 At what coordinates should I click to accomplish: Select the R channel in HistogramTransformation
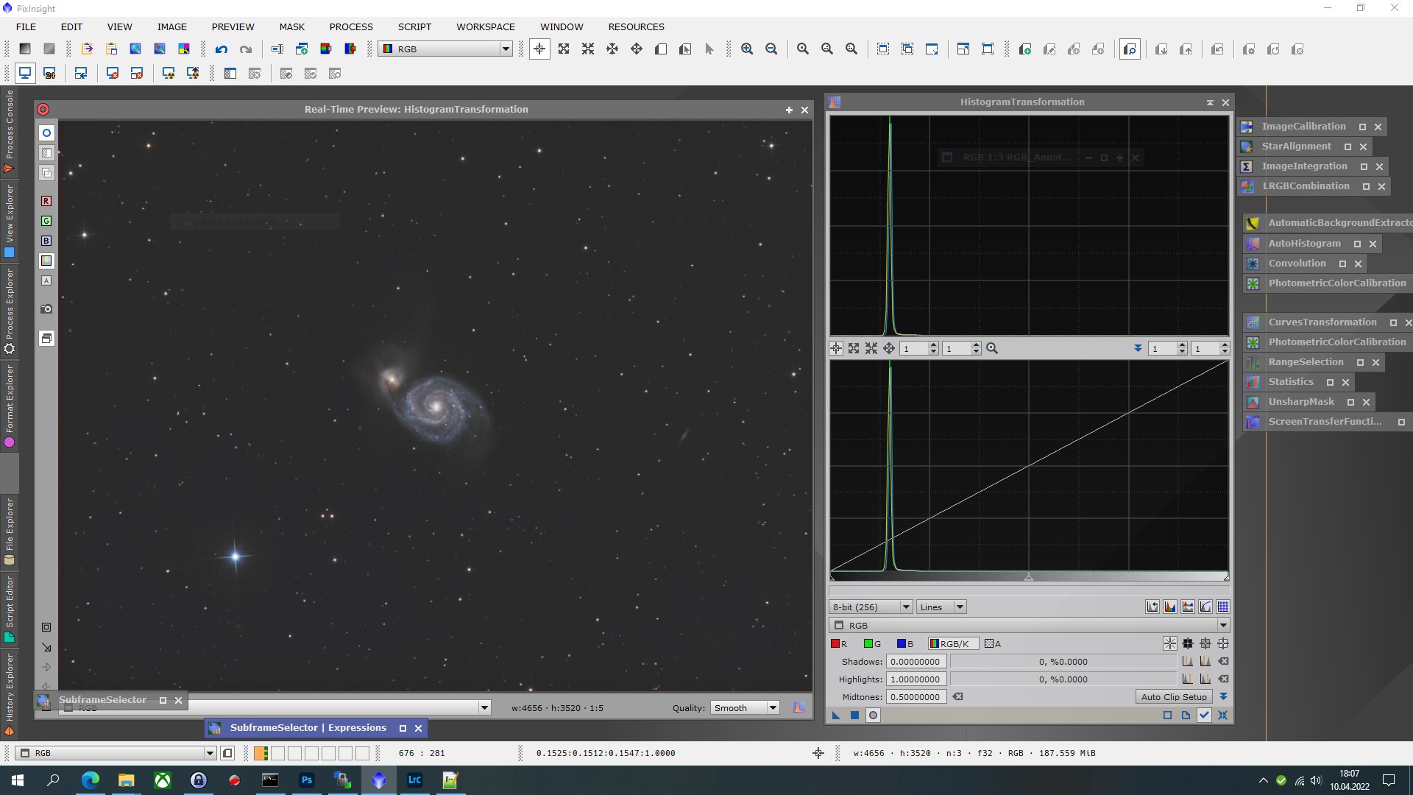point(839,643)
